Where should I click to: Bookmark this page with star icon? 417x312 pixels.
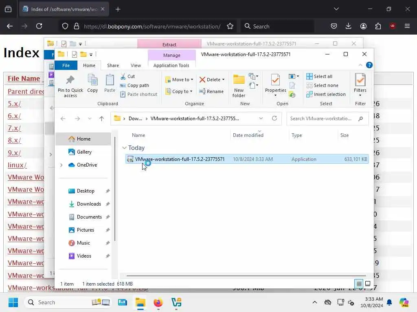[230, 26]
